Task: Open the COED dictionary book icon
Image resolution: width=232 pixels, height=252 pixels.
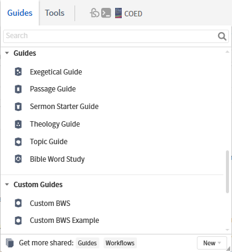Action: (118, 13)
